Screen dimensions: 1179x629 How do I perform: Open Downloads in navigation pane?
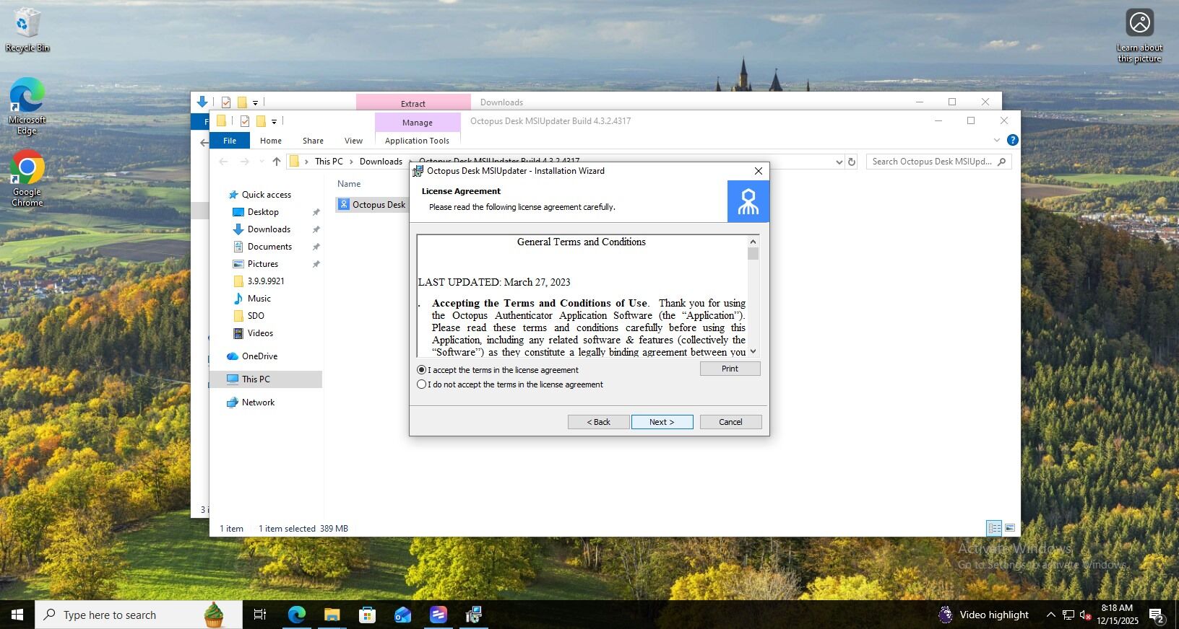click(269, 229)
